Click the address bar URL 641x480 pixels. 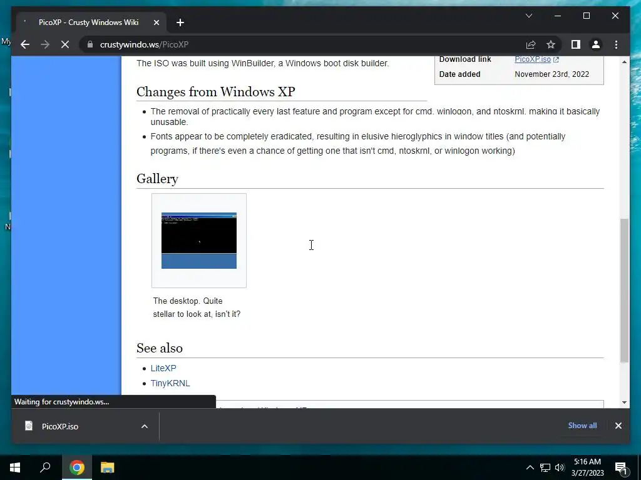pyautogui.click(x=144, y=44)
